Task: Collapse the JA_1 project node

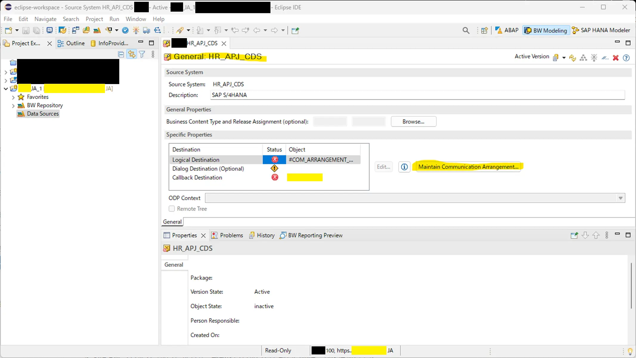Action: 6,89
